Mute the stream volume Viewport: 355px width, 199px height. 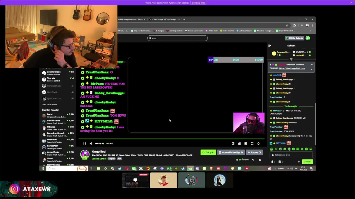[91, 143]
